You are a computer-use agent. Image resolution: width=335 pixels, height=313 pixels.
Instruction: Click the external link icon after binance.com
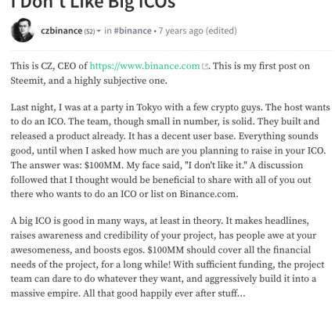(205, 67)
